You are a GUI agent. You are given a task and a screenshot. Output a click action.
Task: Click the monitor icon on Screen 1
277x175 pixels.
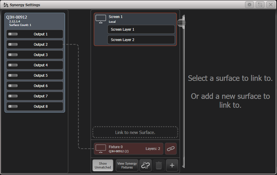click(x=100, y=19)
